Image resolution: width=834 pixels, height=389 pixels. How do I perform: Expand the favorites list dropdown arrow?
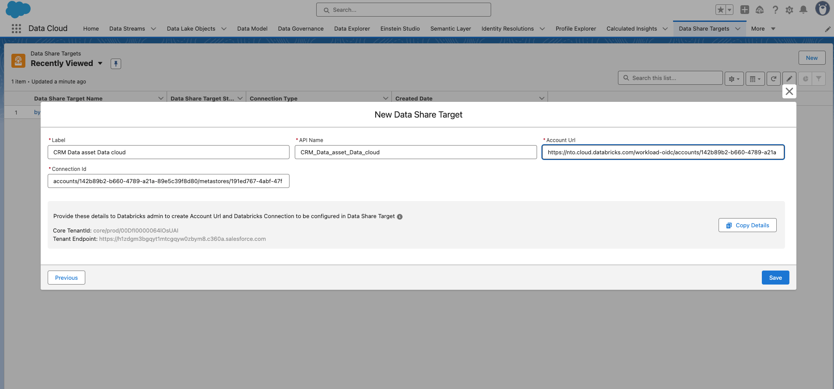[729, 10]
